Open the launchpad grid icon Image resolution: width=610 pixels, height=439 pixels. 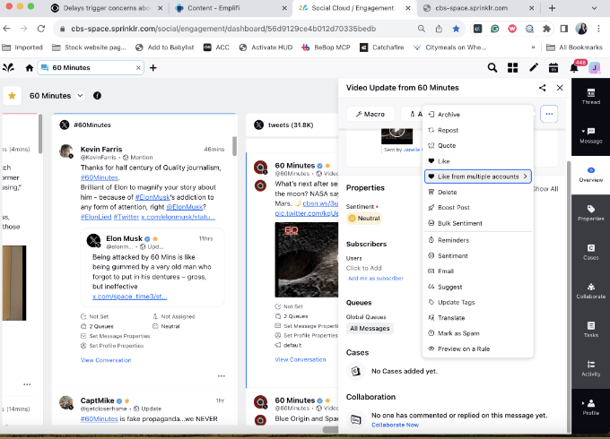(513, 68)
